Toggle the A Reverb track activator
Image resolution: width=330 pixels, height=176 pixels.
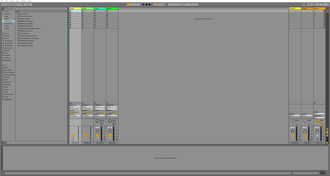[x=293, y=135]
